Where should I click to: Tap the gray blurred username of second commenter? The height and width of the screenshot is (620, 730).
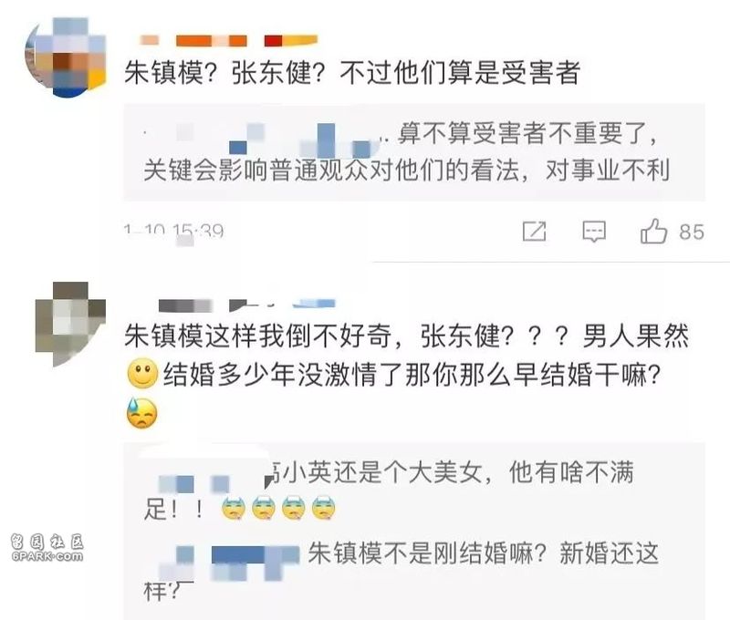tap(246, 305)
